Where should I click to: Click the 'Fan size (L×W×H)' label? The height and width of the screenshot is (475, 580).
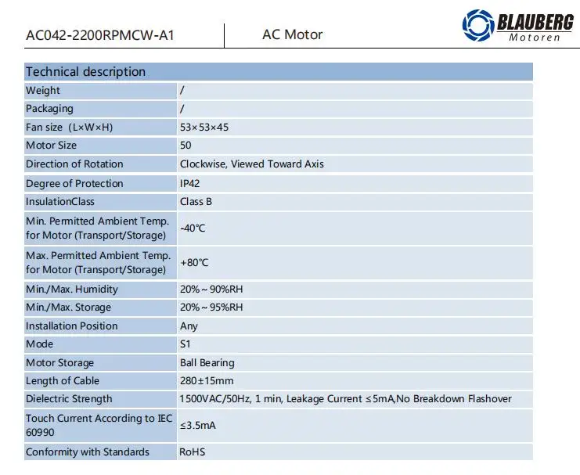point(69,128)
